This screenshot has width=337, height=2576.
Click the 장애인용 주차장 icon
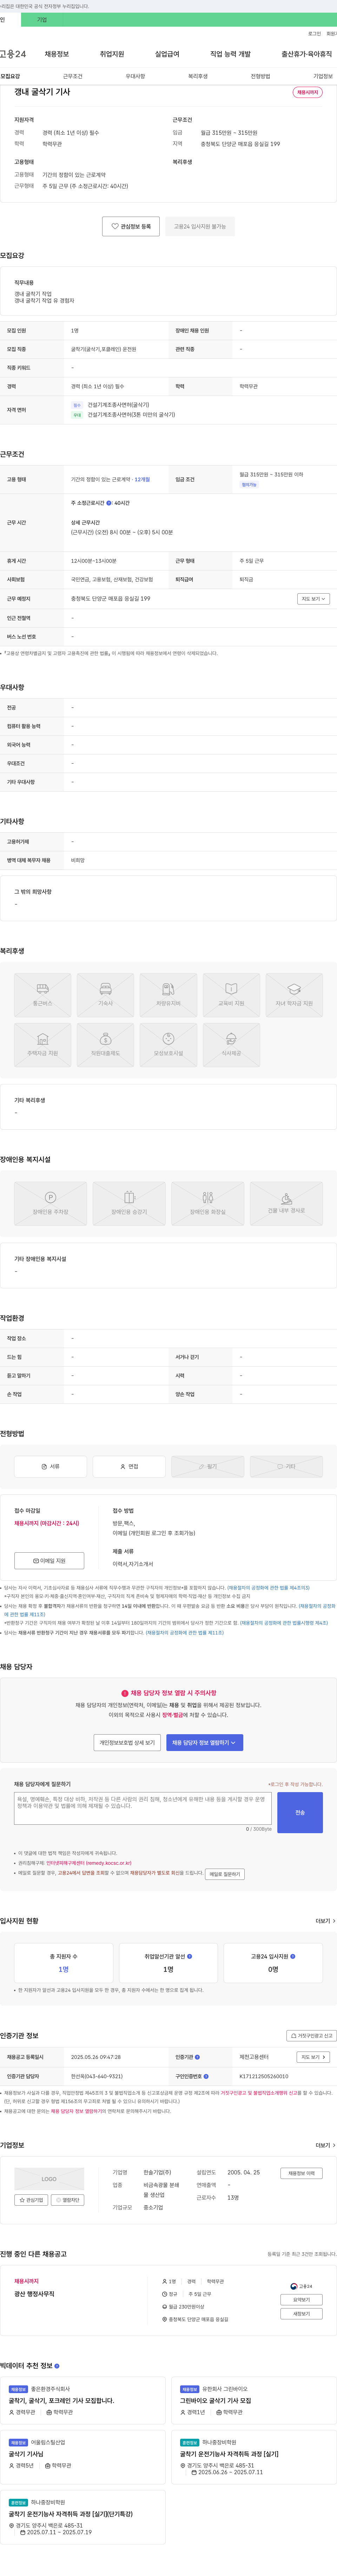coord(50,1204)
